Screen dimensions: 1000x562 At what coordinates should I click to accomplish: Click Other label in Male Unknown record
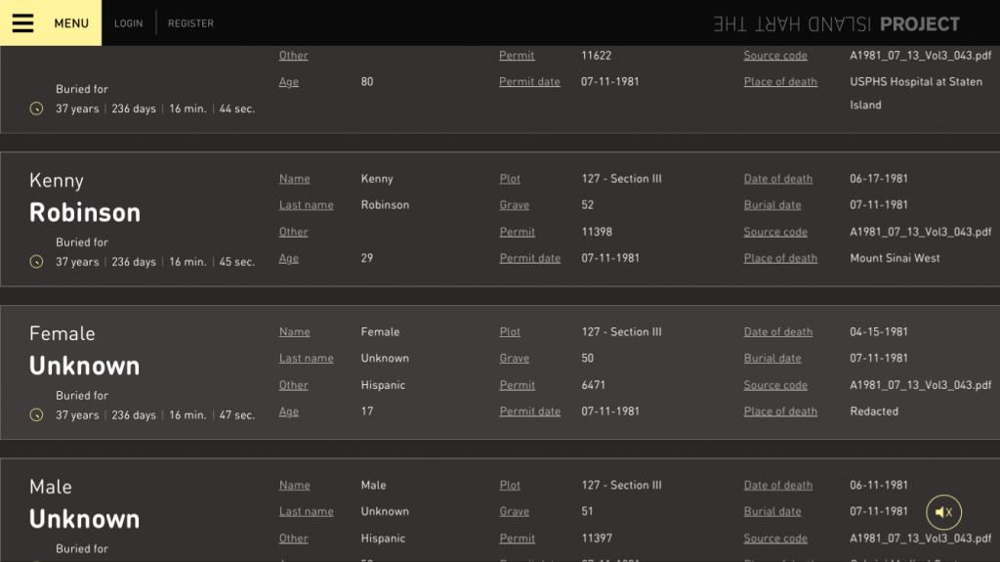293,539
